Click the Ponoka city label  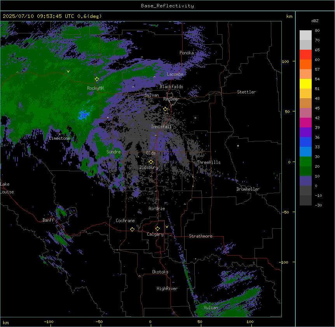187,53
